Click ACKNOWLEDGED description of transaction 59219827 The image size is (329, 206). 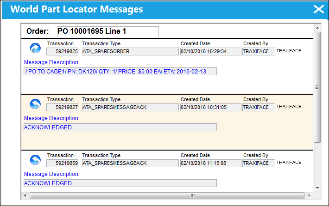(x=120, y=127)
